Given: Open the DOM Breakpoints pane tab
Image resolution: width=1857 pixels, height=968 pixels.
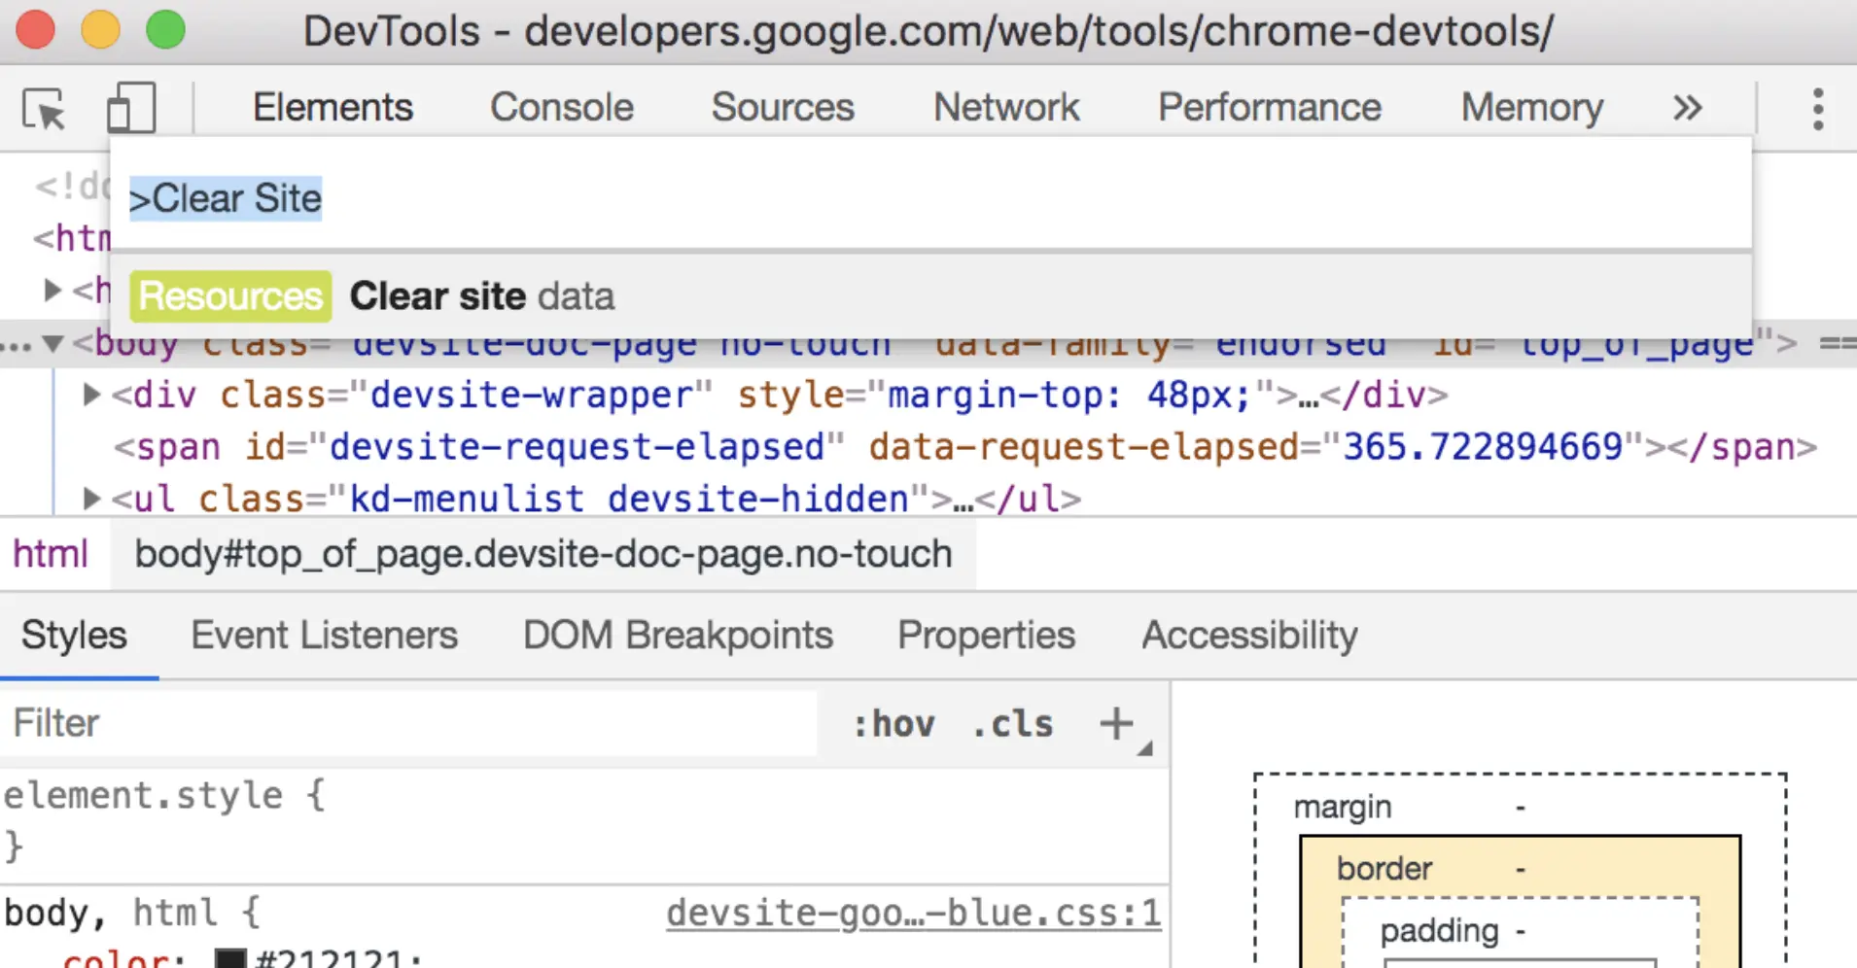Looking at the screenshot, I should tap(678, 636).
